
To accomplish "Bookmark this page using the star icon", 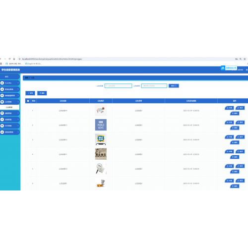I will click(x=245, y=59).
